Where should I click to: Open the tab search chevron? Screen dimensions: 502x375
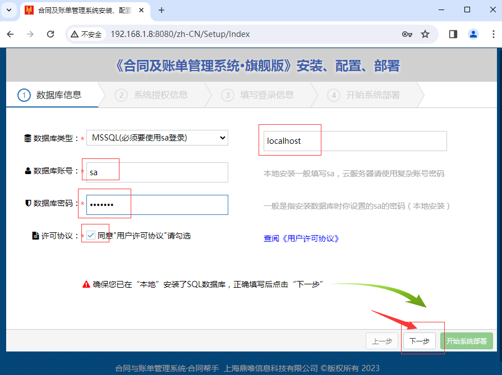[9, 10]
